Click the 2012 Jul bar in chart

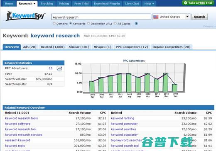pos(120,83)
